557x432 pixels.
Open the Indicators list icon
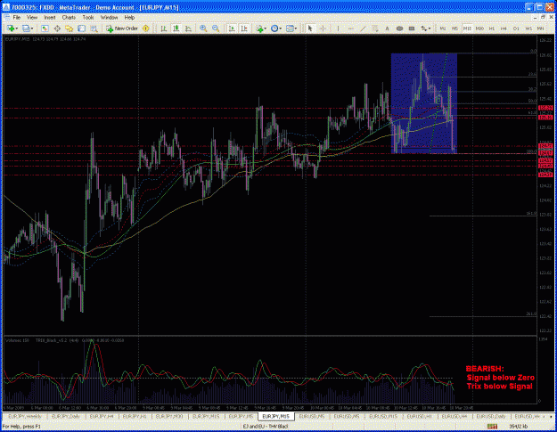pyautogui.click(x=259, y=29)
